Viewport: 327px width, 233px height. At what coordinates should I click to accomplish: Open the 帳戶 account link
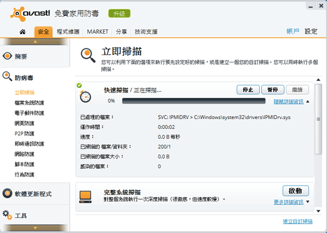coord(293,32)
